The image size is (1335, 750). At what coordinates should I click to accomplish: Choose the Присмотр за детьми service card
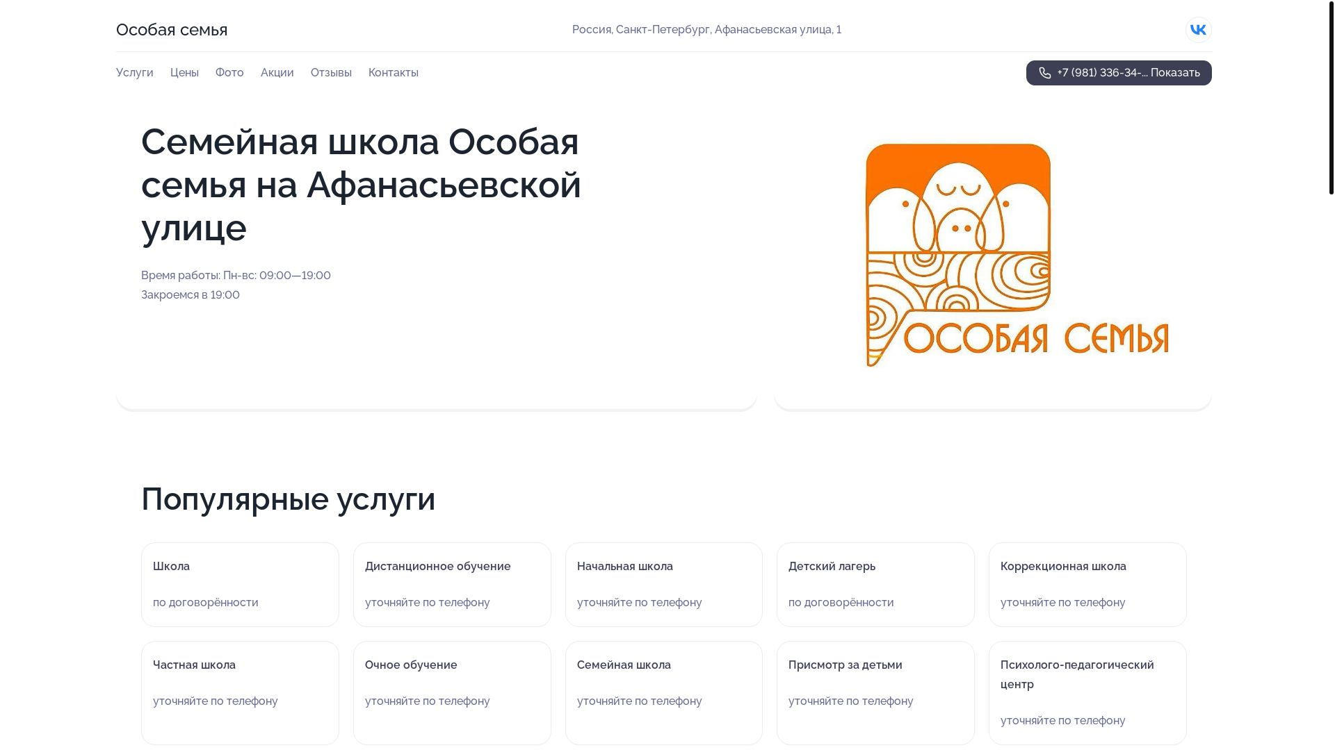tap(875, 693)
